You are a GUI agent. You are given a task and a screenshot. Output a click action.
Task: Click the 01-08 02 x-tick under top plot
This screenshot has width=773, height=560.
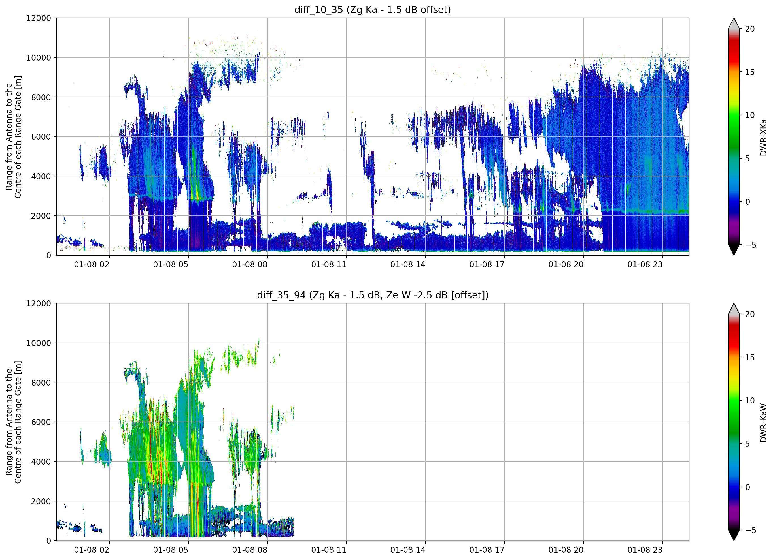click(x=92, y=265)
